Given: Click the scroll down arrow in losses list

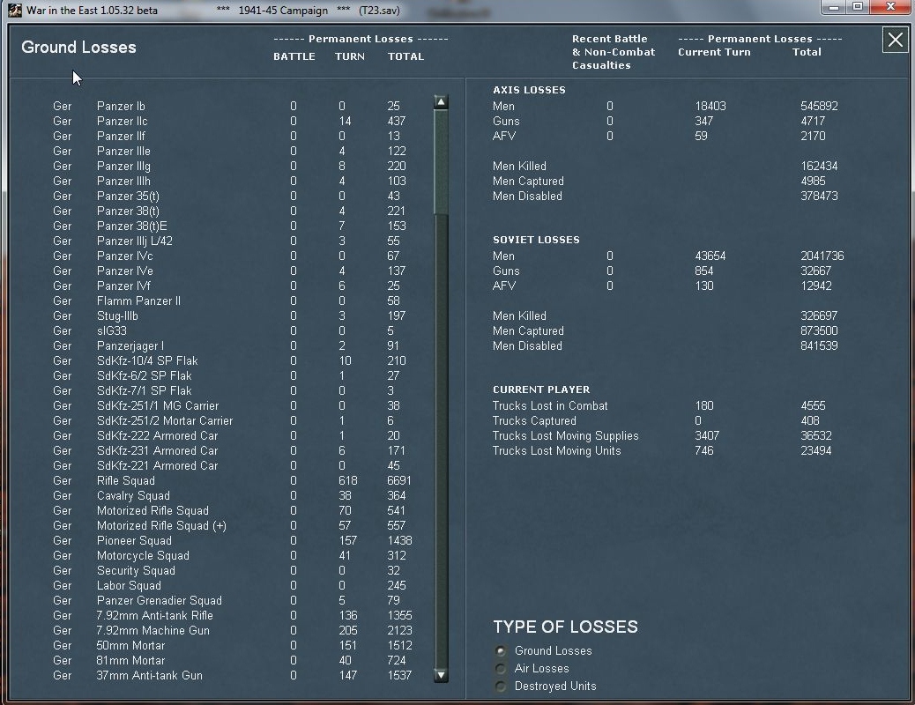Looking at the screenshot, I should click(x=441, y=675).
